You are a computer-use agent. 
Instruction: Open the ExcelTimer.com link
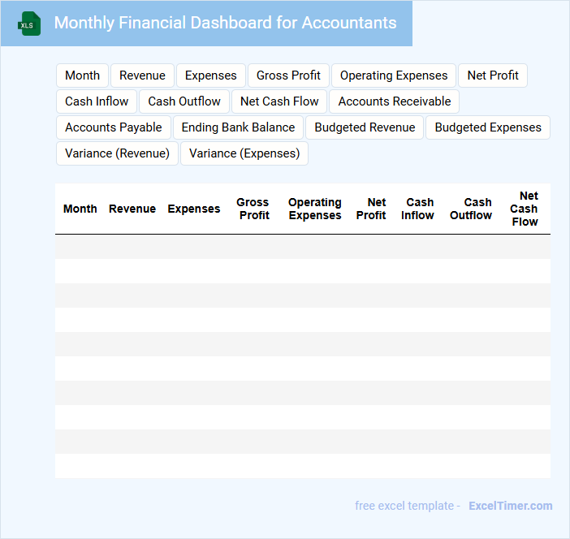click(x=510, y=506)
